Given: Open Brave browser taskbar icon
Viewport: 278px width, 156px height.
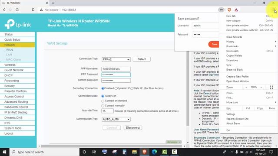Looking at the screenshot, I should click(144, 152).
